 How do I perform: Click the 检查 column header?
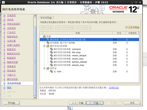tap(78, 33)
